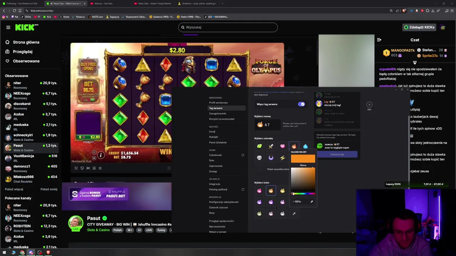Select the lightning bolt badge icon
The image size is (456, 256).
(283, 158)
